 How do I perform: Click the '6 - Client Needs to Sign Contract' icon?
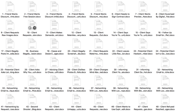pos(121,6)
